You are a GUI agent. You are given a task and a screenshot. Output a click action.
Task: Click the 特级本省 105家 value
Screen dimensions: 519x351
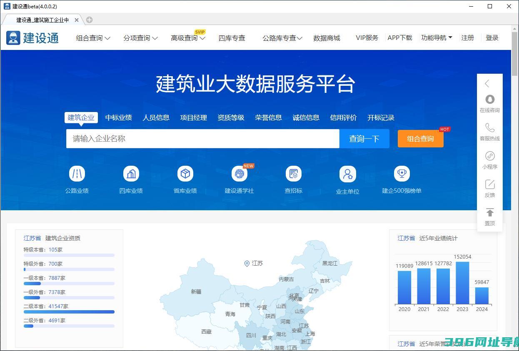pyautogui.click(x=55, y=250)
